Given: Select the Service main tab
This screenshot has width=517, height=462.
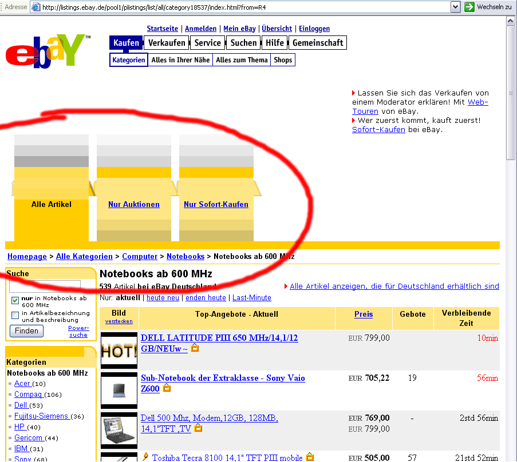Looking at the screenshot, I should tap(207, 43).
